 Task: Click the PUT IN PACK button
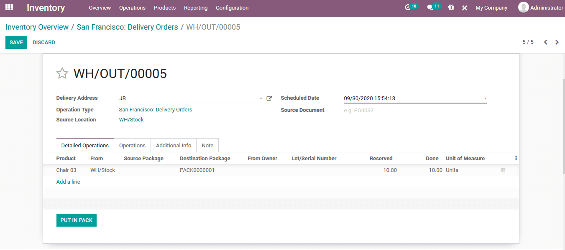click(76, 220)
